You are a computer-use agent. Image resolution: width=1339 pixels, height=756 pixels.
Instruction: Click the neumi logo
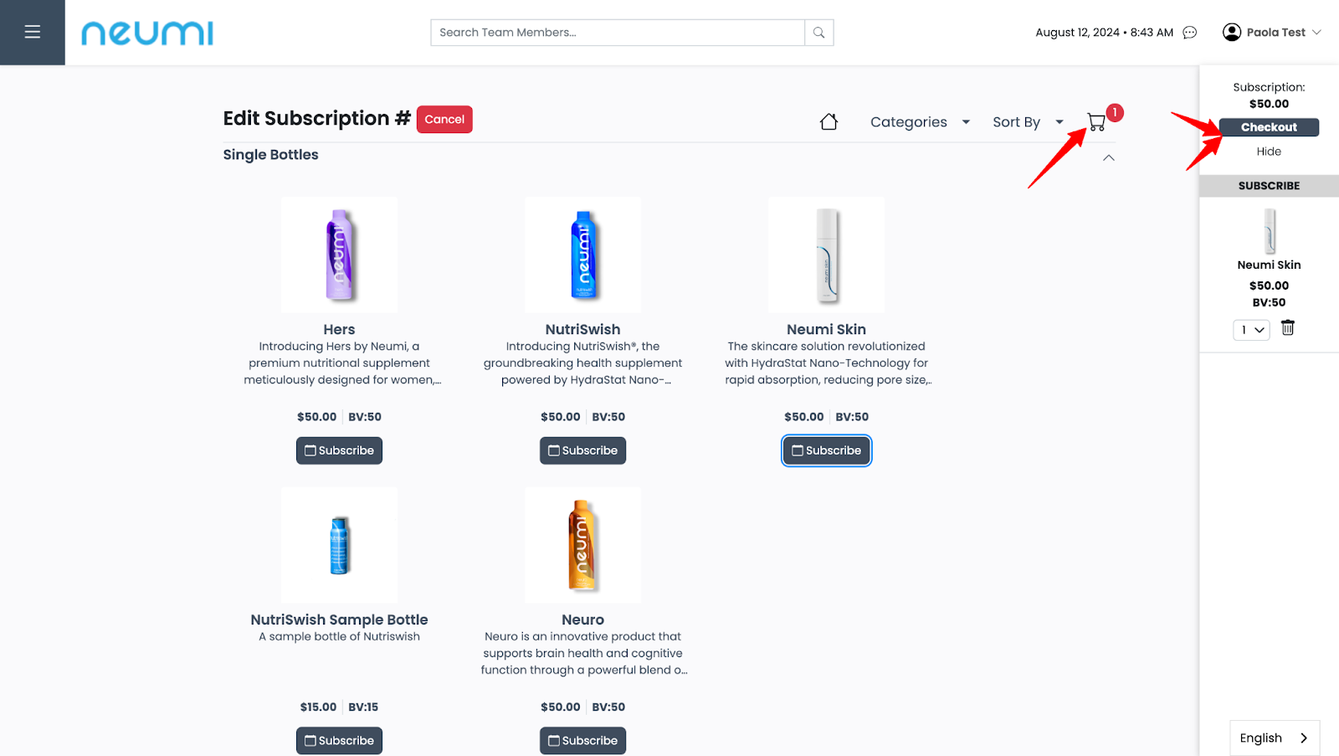click(147, 33)
